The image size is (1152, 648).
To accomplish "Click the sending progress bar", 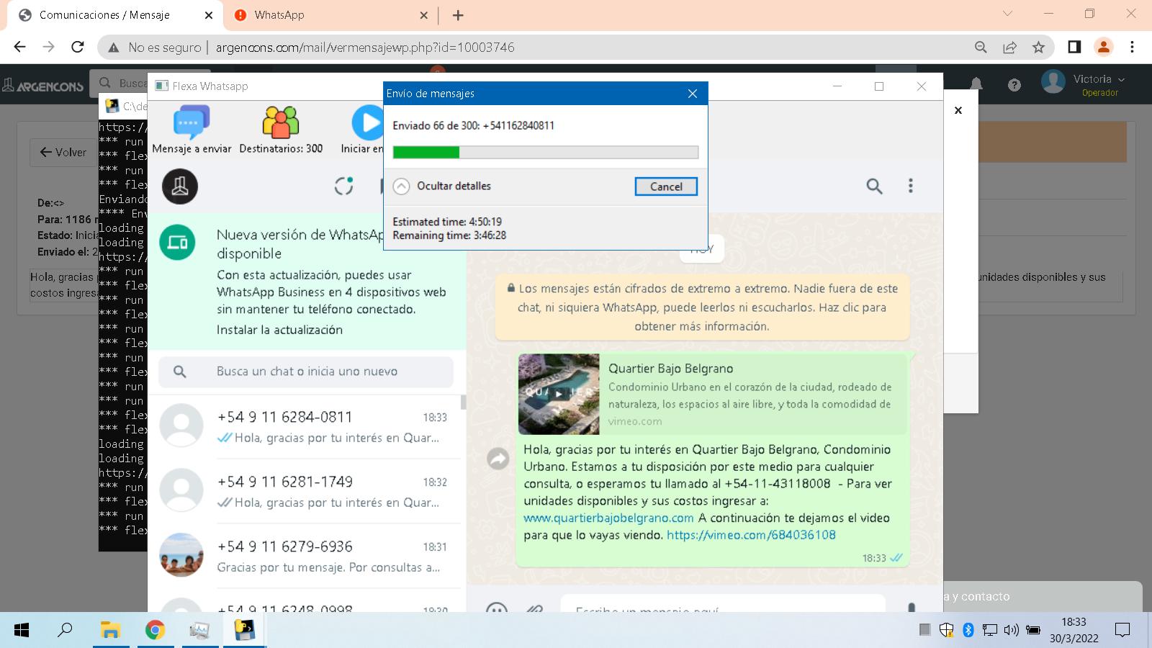I will (545, 152).
